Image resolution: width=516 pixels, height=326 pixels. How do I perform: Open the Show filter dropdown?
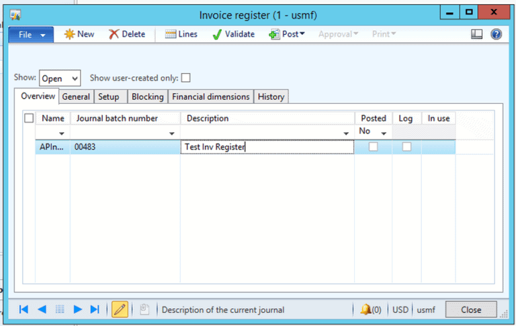pos(60,78)
